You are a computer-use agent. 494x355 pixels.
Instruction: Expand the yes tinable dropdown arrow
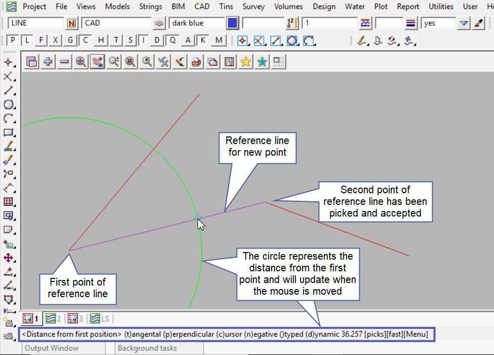pyautogui.click(x=464, y=23)
